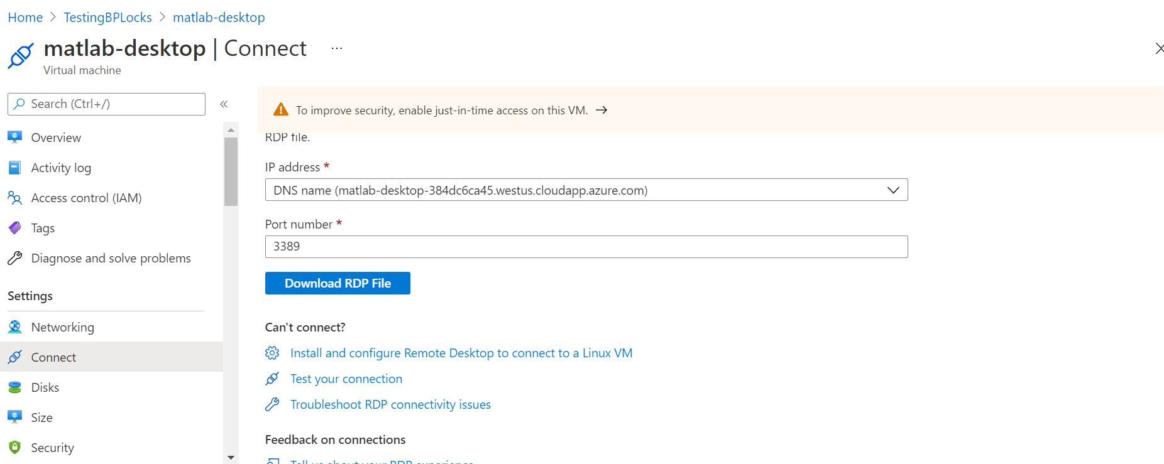The height and width of the screenshot is (464, 1164).
Task: Go to Home breadcrumb
Action: click(25, 18)
